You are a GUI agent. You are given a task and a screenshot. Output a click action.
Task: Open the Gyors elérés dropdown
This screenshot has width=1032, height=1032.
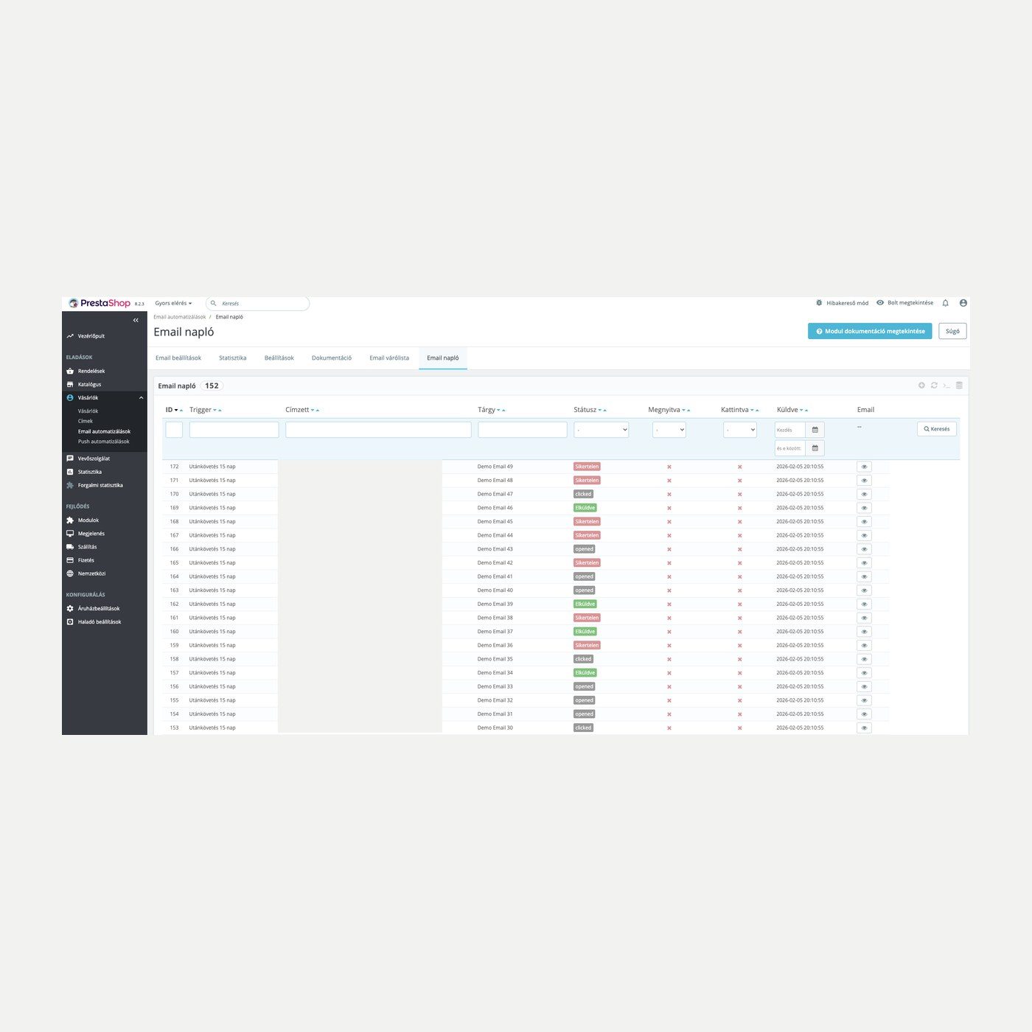173,303
